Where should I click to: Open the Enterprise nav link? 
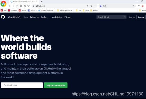click(35, 17)
